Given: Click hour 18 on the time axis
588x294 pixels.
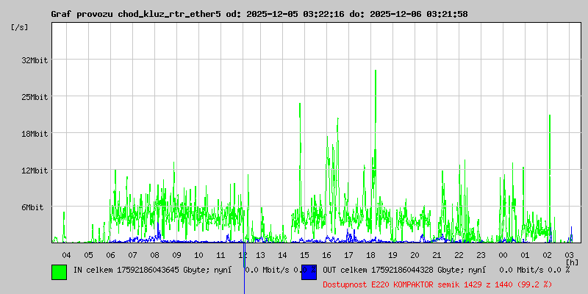Looking at the screenshot, I should click(x=371, y=254).
